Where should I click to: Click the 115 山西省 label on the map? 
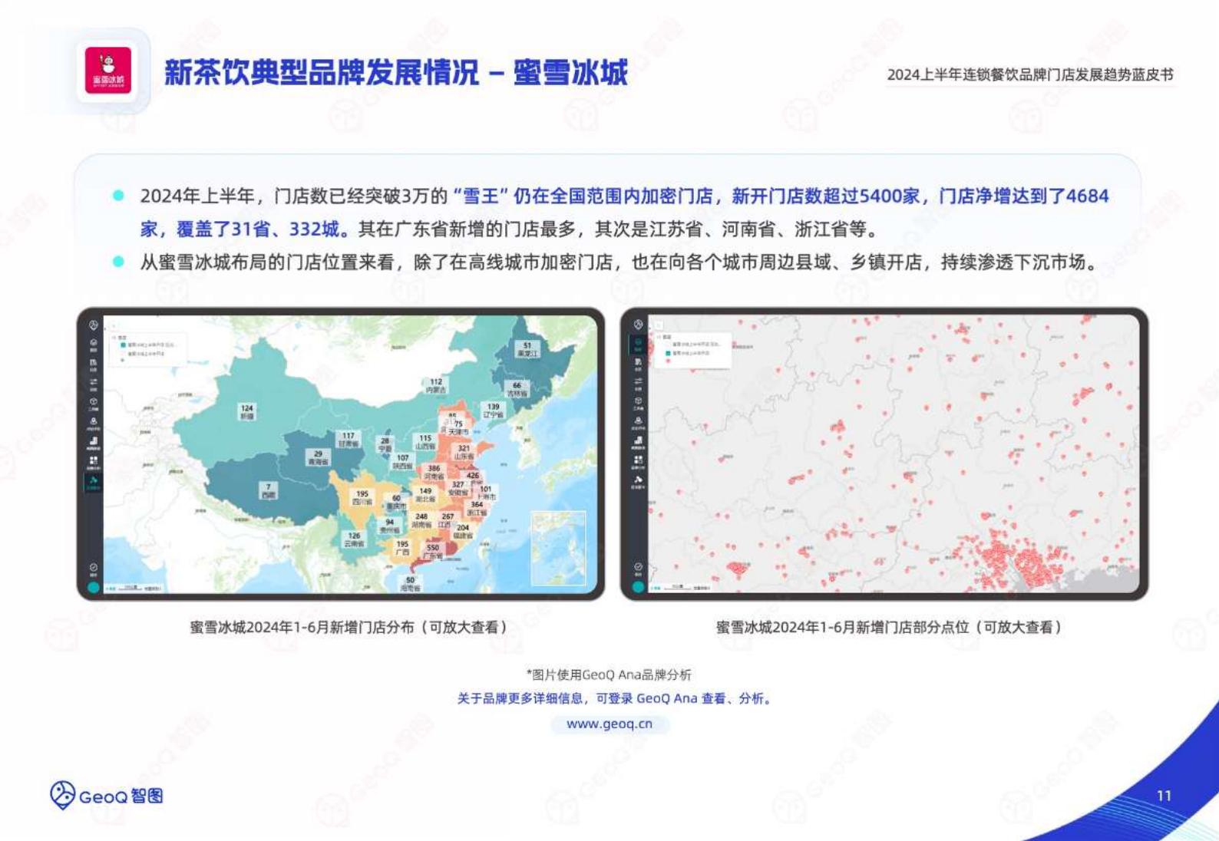pos(425,442)
